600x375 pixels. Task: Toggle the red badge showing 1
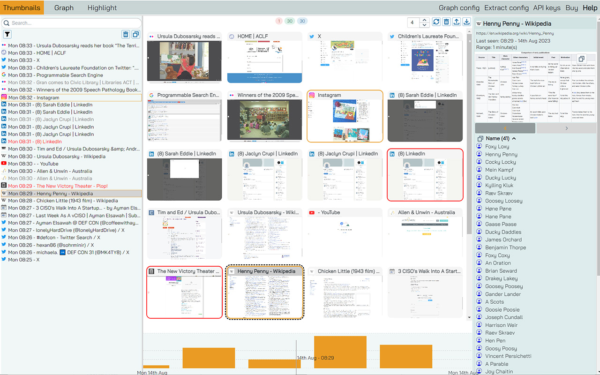[279, 21]
